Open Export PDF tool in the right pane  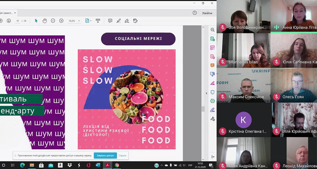tap(213, 39)
